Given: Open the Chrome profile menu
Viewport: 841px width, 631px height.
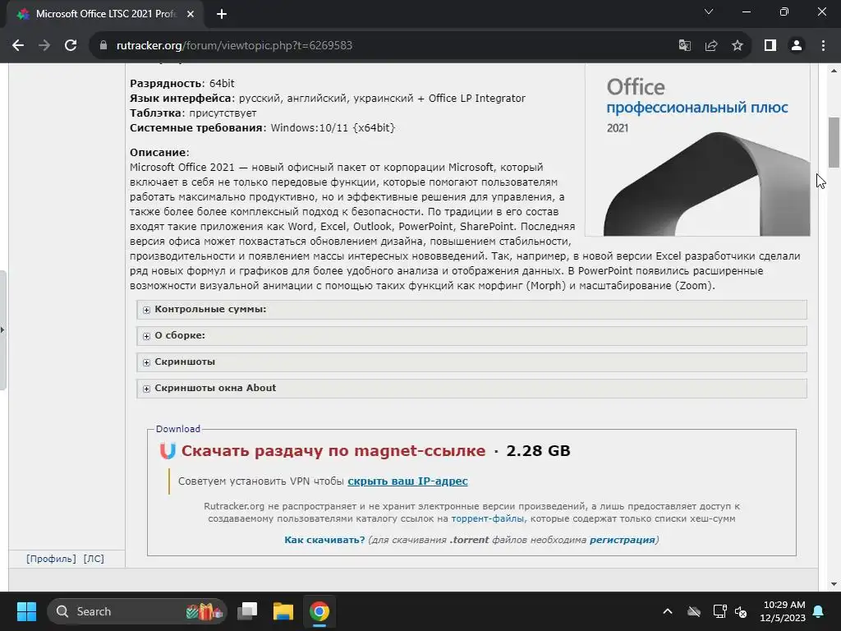Looking at the screenshot, I should (797, 46).
